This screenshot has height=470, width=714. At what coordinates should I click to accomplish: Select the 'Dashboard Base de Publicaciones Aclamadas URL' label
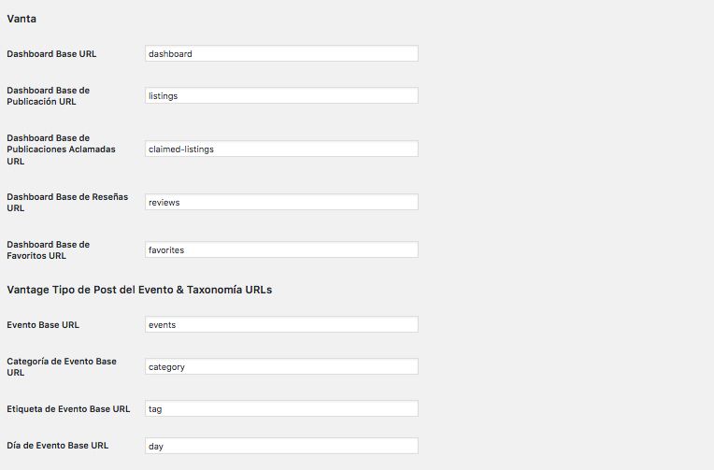coord(61,150)
